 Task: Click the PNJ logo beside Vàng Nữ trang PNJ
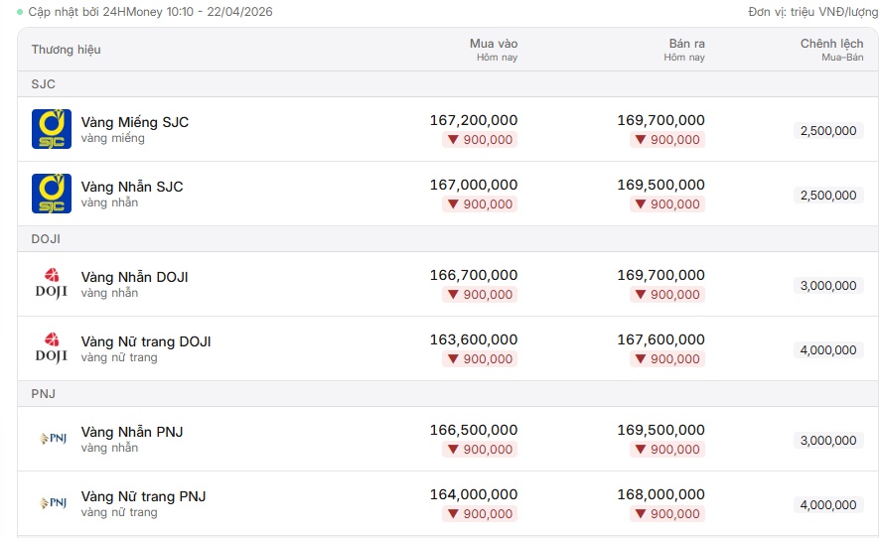tap(54, 502)
